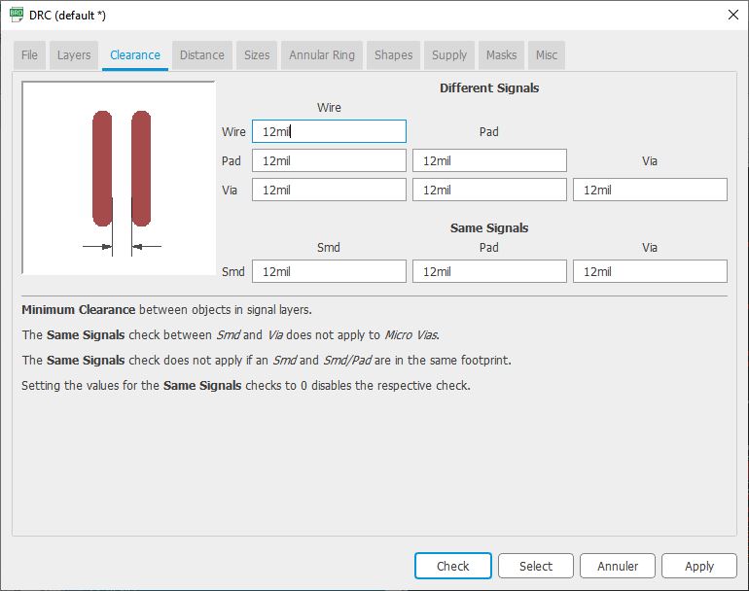Viewport: 749px width, 591px height.
Task: Open the Distance tab
Action: coord(202,55)
